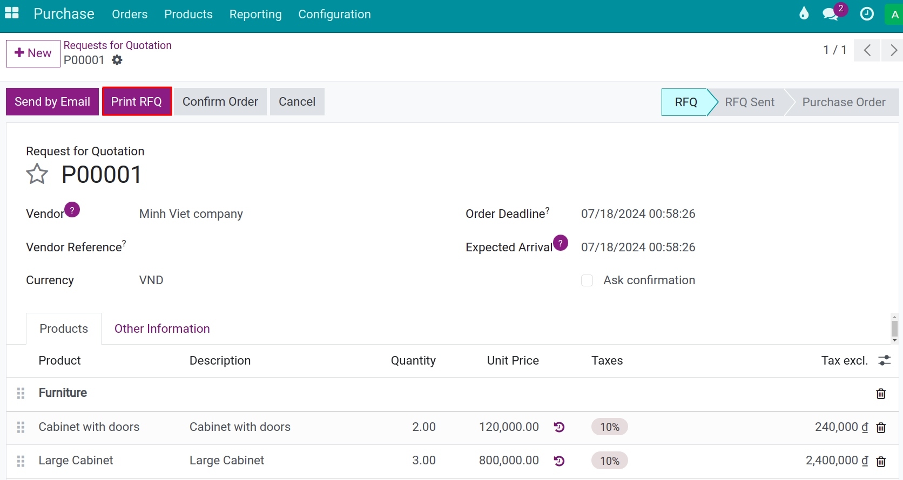Reset unit price for Large Cabinet

click(560, 461)
